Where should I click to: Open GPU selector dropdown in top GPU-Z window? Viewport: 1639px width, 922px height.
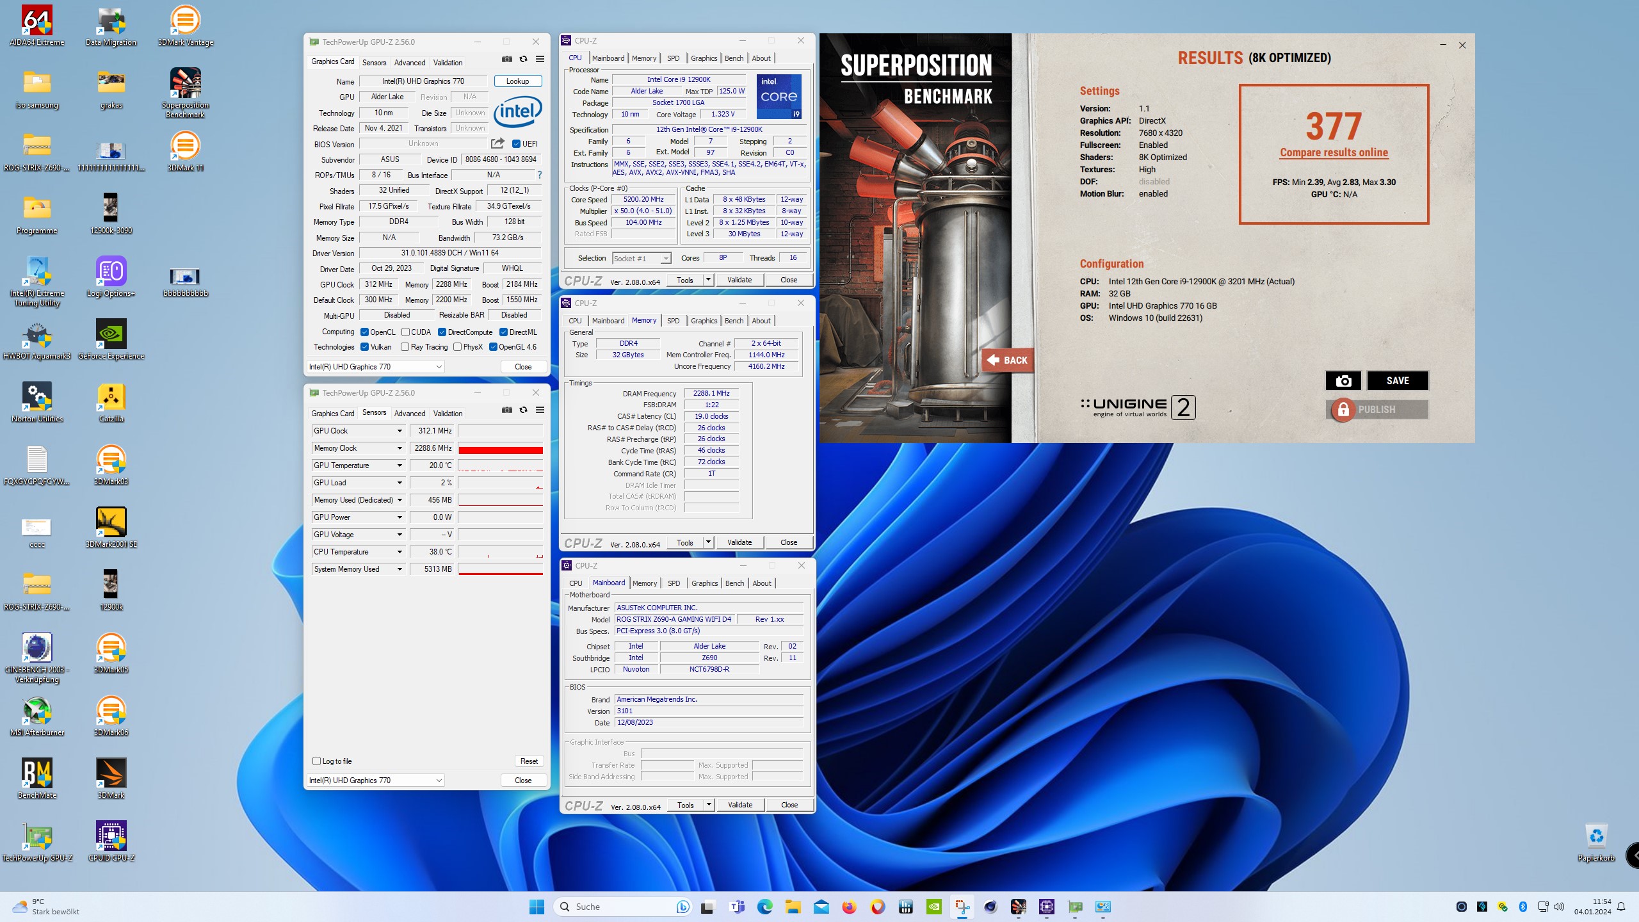point(376,367)
